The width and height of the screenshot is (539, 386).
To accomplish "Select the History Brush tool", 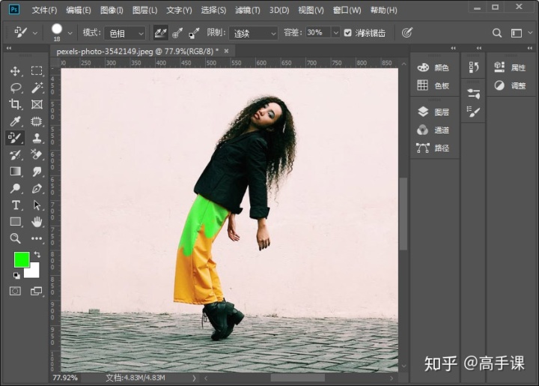I will point(15,155).
